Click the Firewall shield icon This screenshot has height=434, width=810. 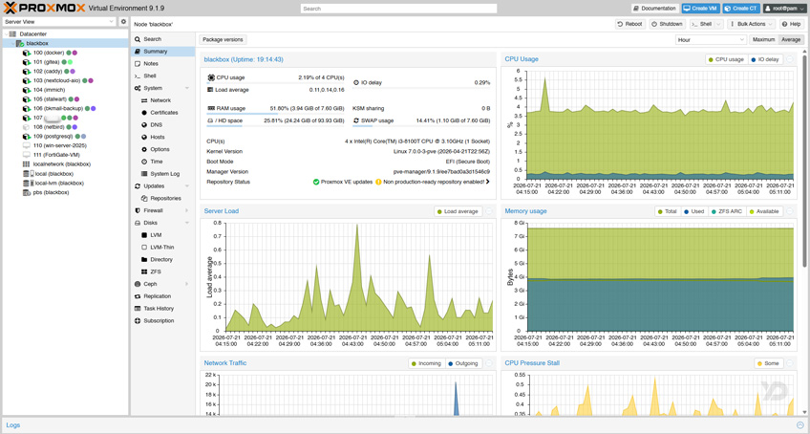tap(138, 210)
